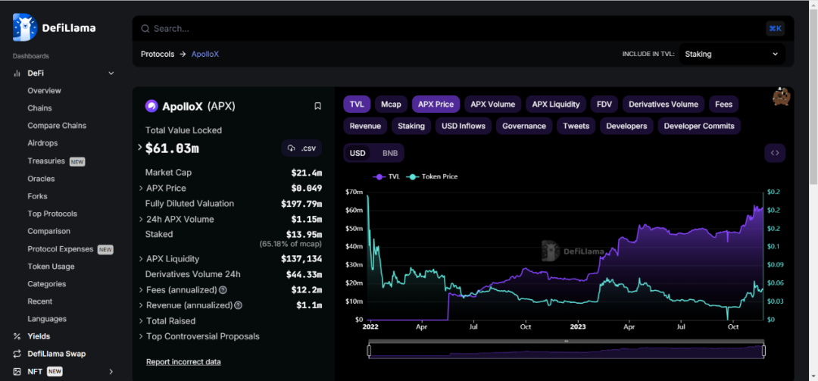The width and height of the screenshot is (818, 381).
Task: Open the NFT sidebar icon
Action: coord(17,372)
